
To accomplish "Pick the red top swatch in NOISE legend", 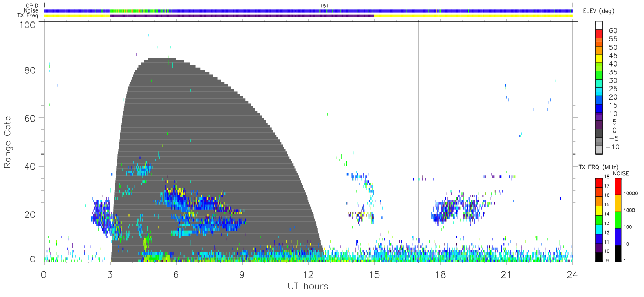I will tap(617, 186).
